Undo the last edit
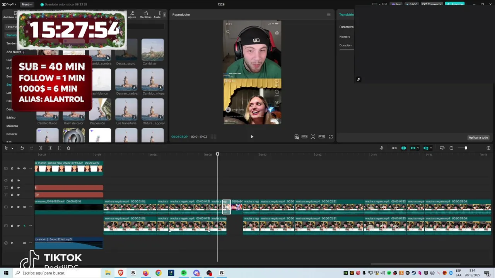495x278 pixels. 22,148
